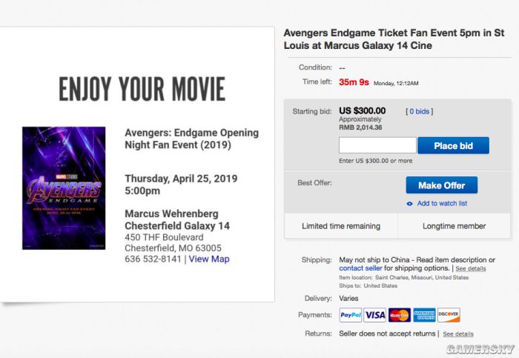
Task: Click the Longtime member cell
Action: coord(454,226)
